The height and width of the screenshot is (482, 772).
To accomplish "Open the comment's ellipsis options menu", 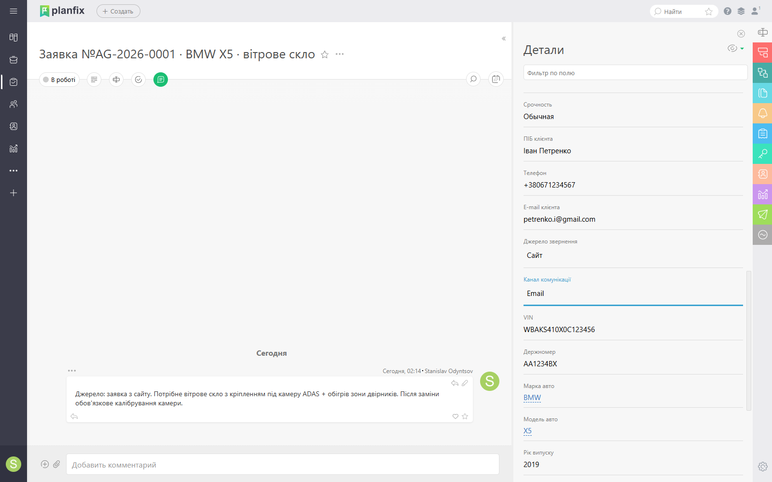I will [x=72, y=371].
